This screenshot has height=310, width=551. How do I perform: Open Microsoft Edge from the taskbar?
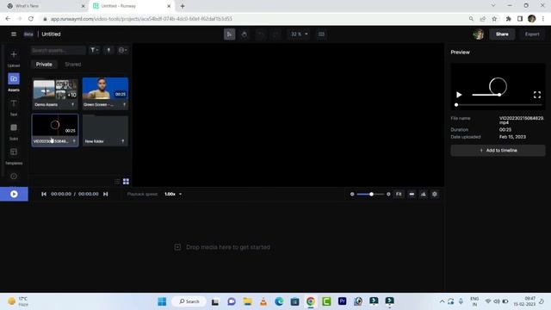(x=279, y=301)
